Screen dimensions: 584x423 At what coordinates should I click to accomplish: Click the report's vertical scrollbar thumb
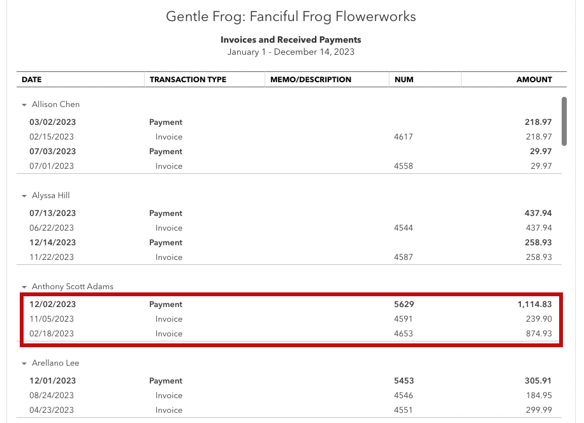pyautogui.click(x=564, y=121)
